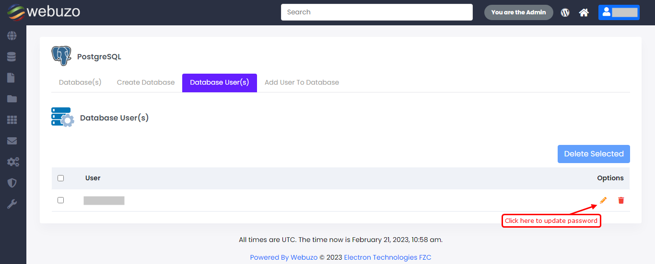Open the Add User To Database tab
The height and width of the screenshot is (264, 655).
302,82
